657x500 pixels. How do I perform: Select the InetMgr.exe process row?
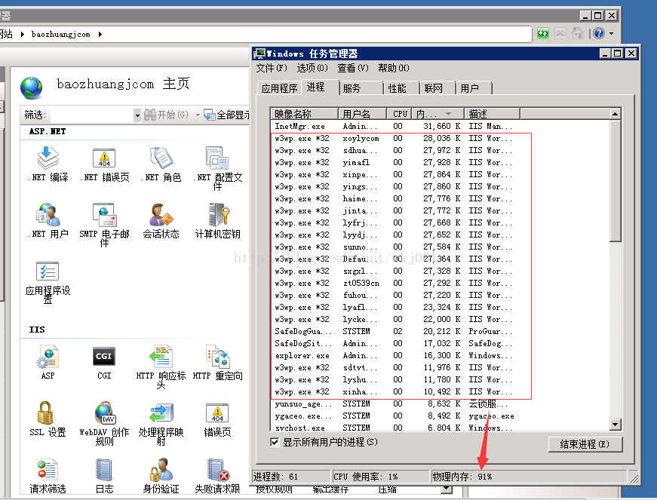tap(440, 126)
